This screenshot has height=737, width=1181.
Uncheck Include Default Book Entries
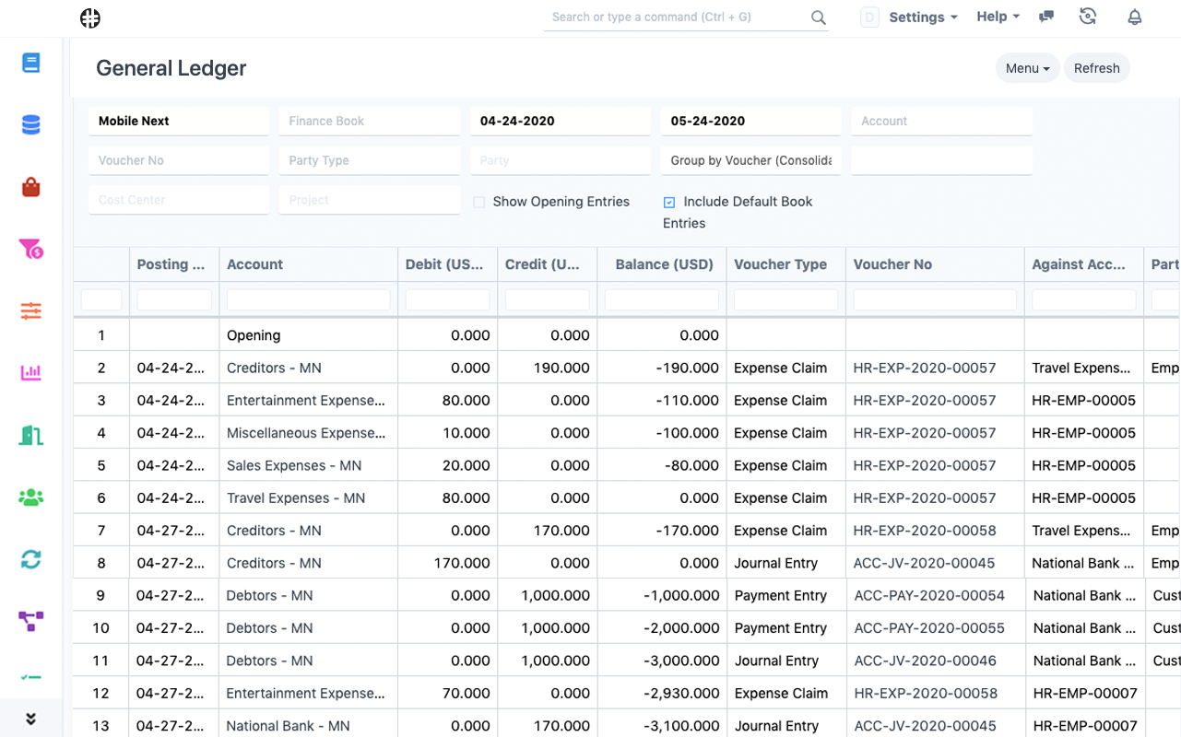click(x=669, y=203)
